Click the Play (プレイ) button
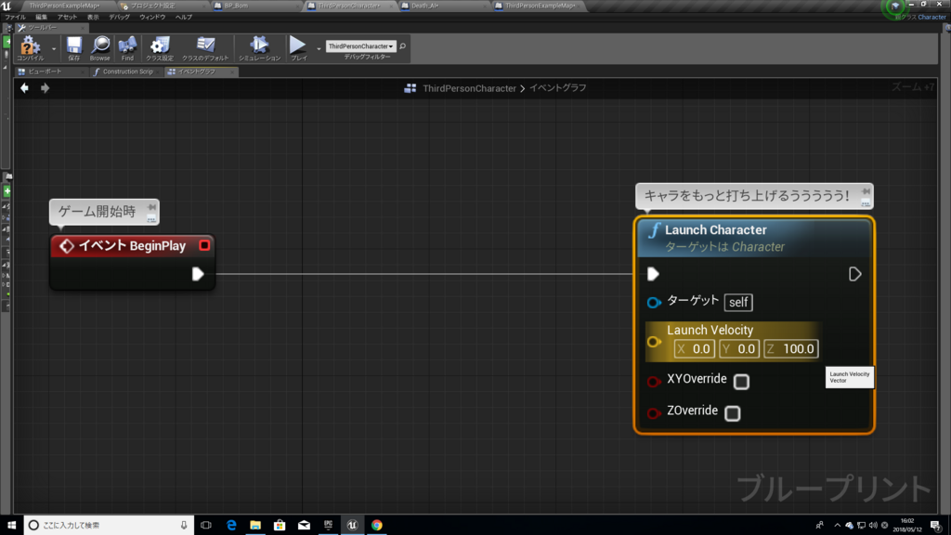951x535 pixels. click(298, 47)
